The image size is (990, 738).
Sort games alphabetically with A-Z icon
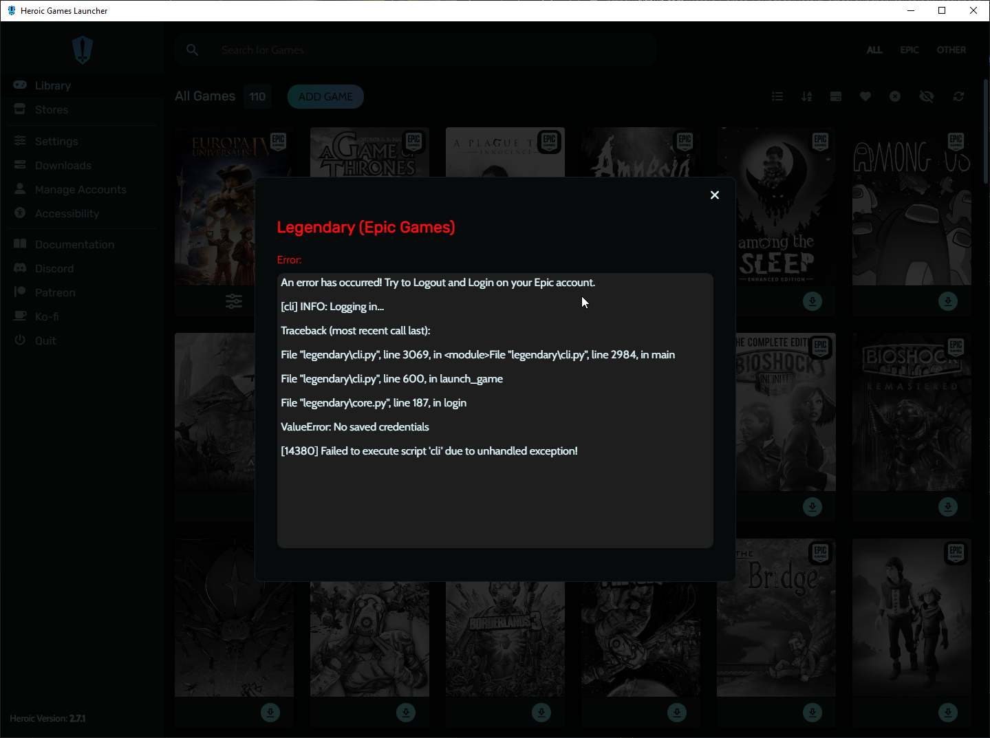click(806, 96)
